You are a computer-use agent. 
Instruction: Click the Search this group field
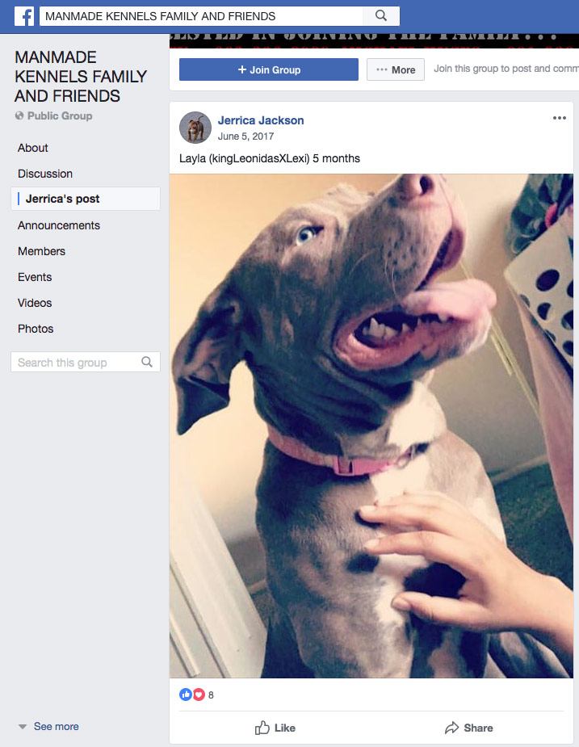tap(86, 362)
